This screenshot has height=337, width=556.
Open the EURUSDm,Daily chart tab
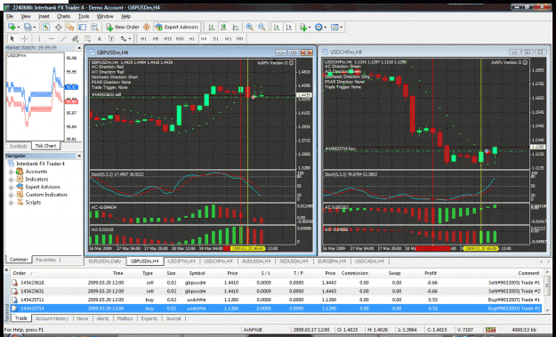[105, 261]
